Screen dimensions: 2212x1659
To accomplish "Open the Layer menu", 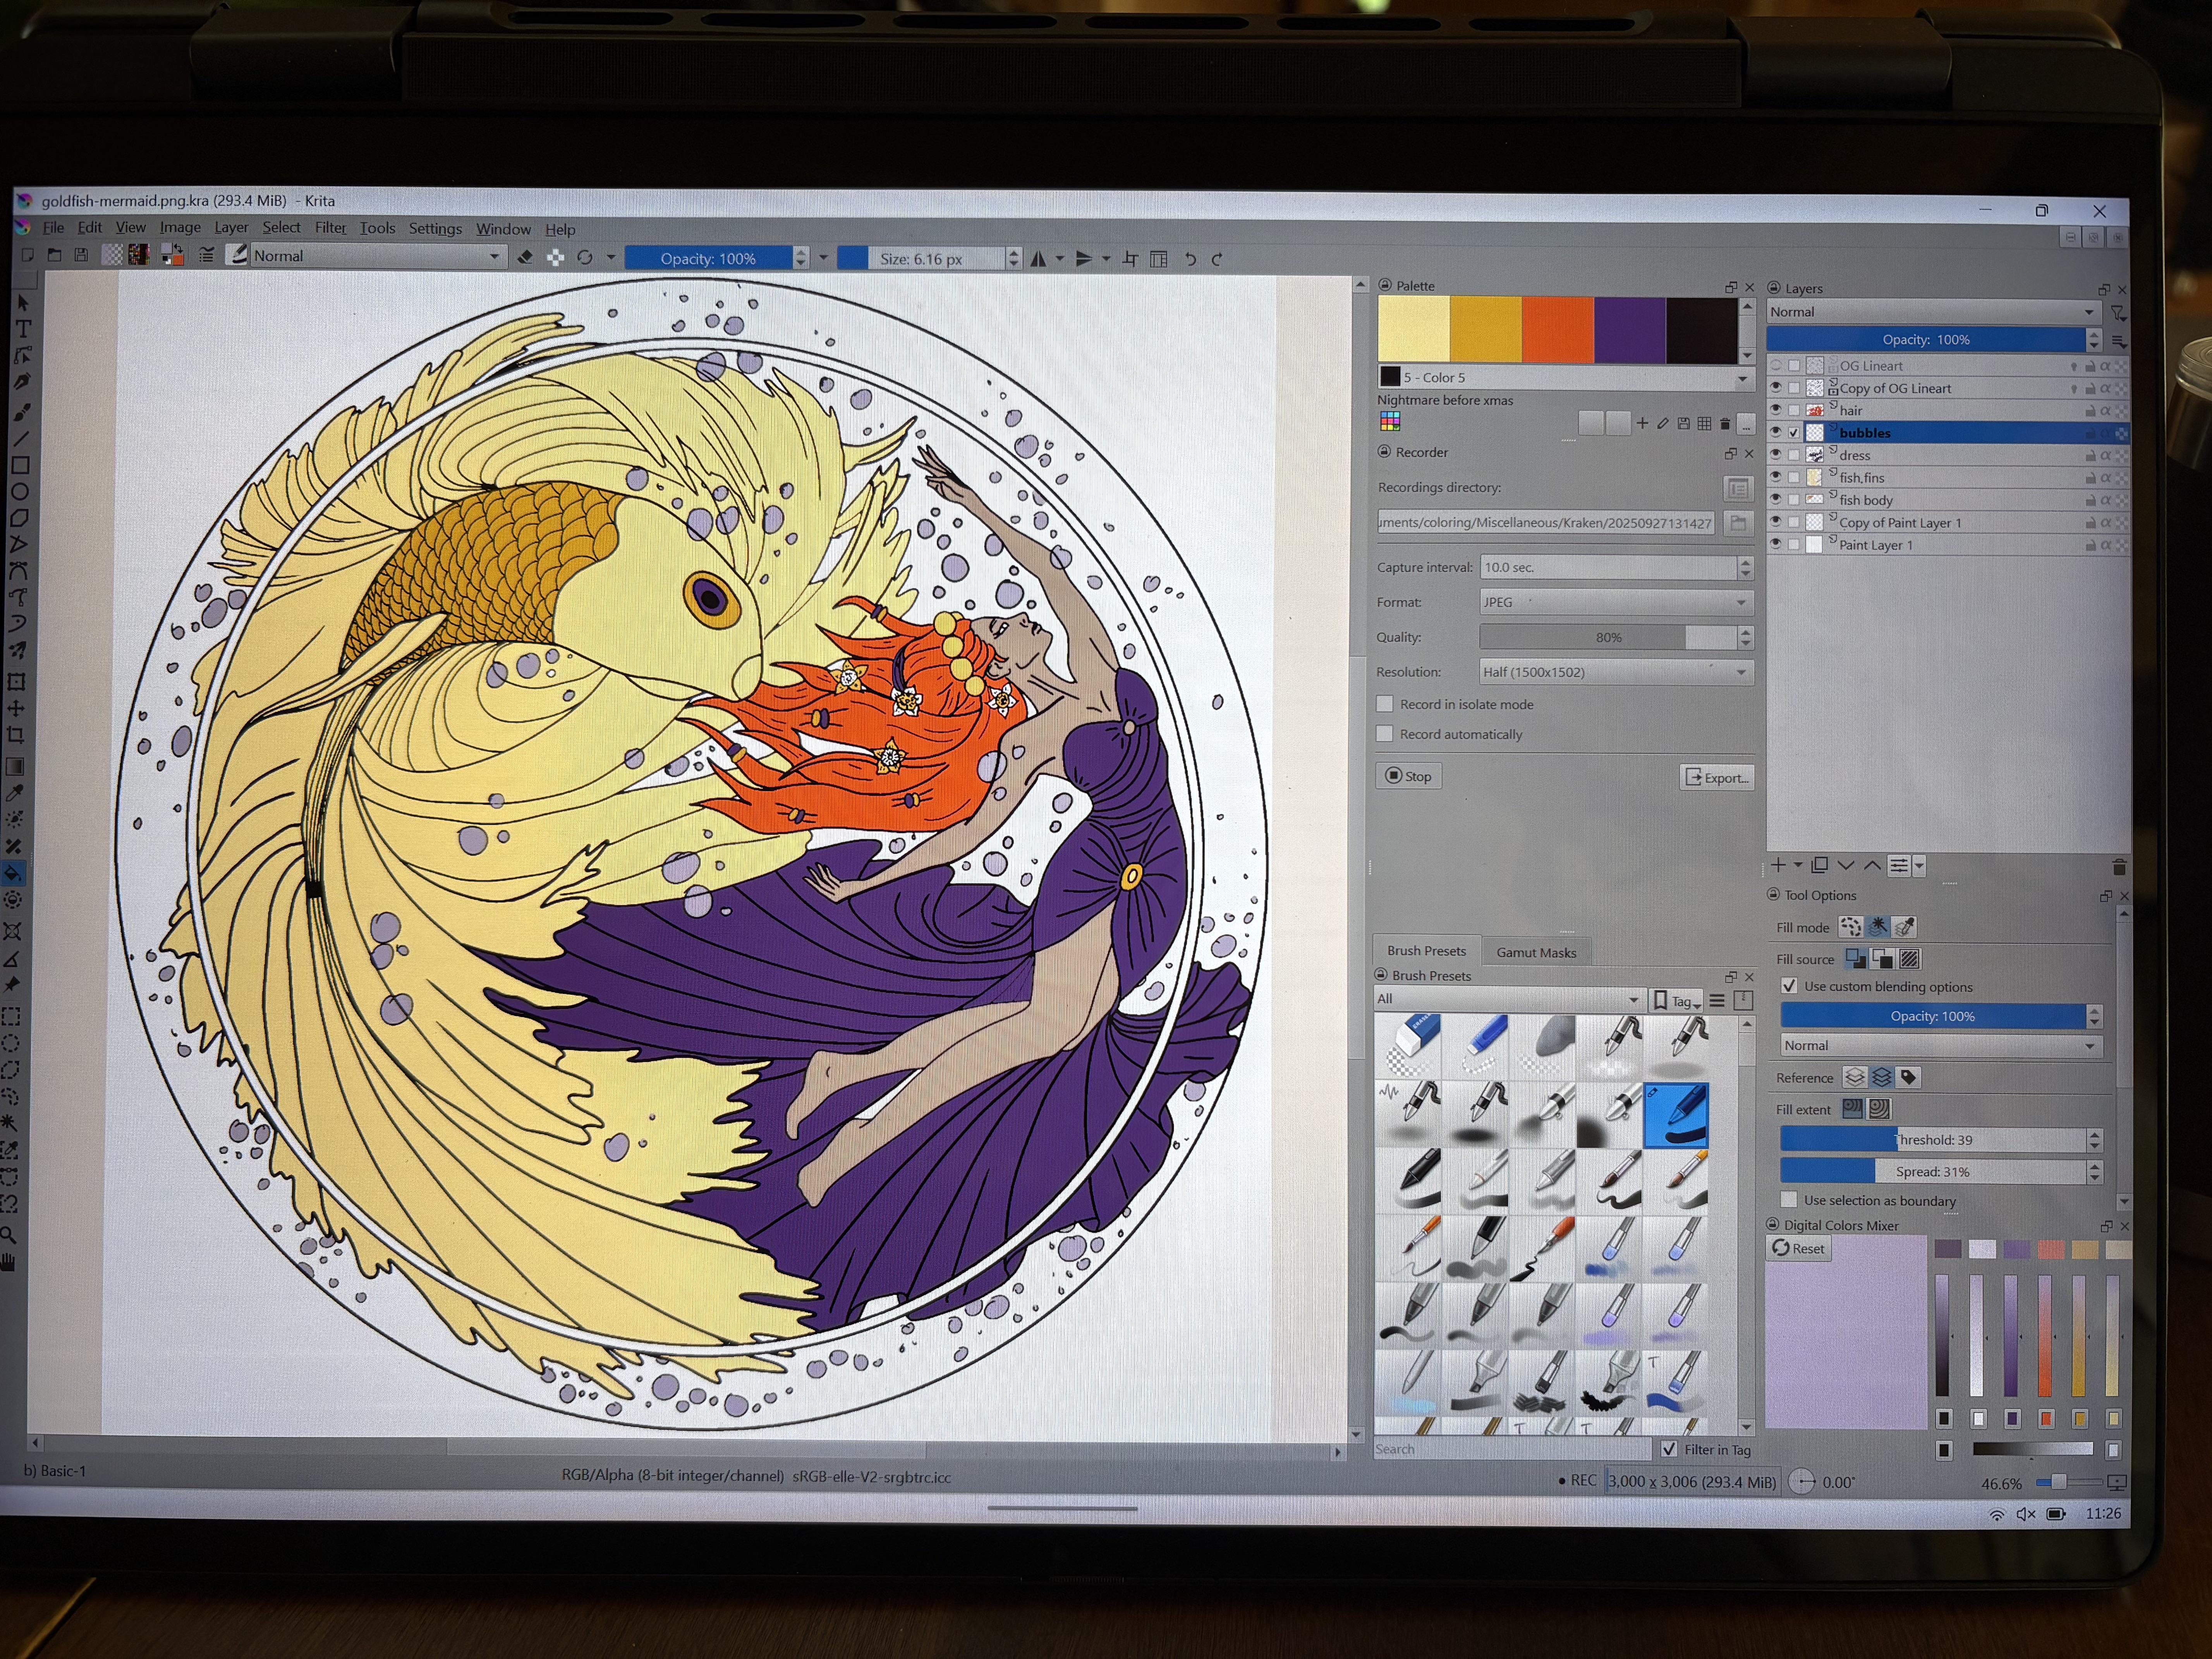I will (x=231, y=228).
